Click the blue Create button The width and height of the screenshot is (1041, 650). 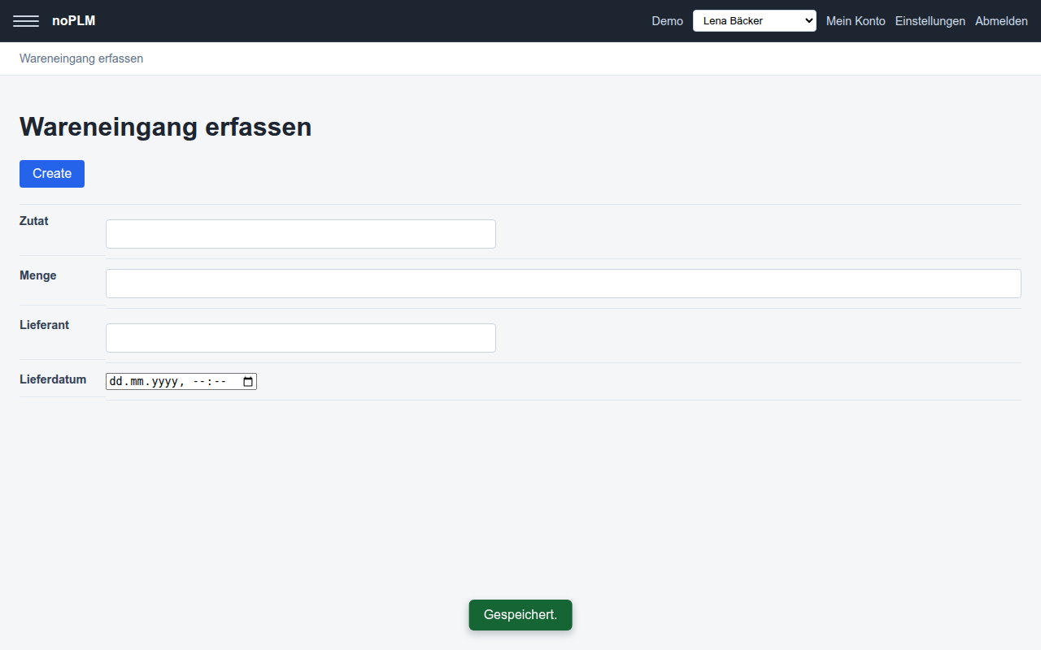click(52, 174)
